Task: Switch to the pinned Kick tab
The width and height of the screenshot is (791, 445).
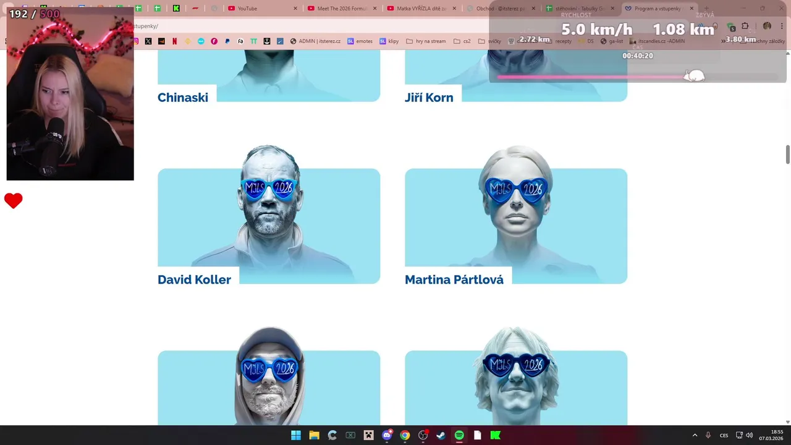Action: (176, 9)
